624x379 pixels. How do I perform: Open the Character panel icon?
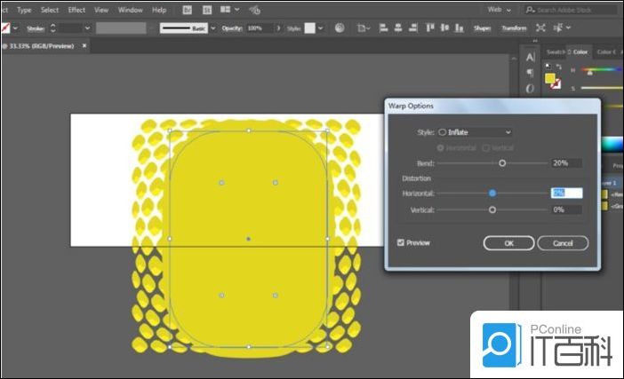pos(530,57)
